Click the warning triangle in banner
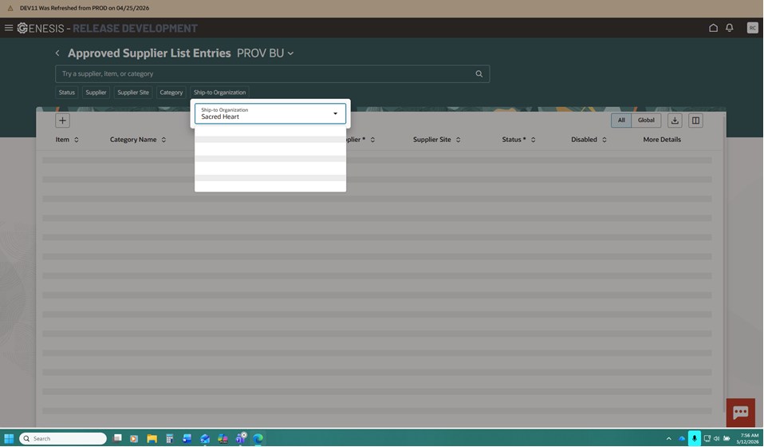The height and width of the screenshot is (447, 764). [10, 8]
